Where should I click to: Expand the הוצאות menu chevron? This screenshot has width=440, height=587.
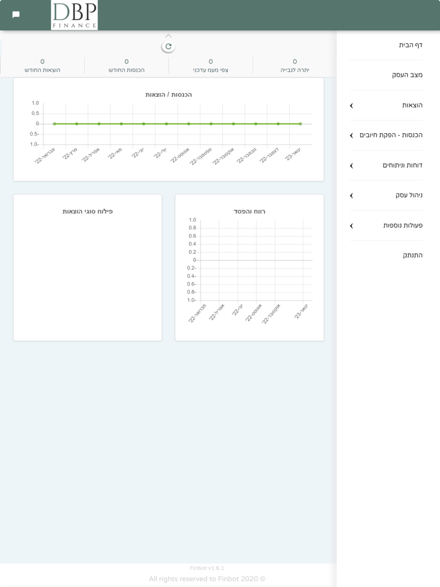point(351,106)
